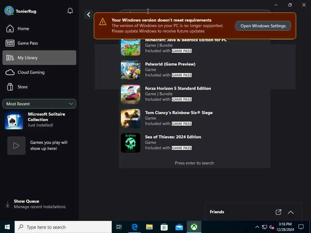This screenshot has width=311, height=233.
Task: Click the warning triangle icon
Action: pos(103,22)
